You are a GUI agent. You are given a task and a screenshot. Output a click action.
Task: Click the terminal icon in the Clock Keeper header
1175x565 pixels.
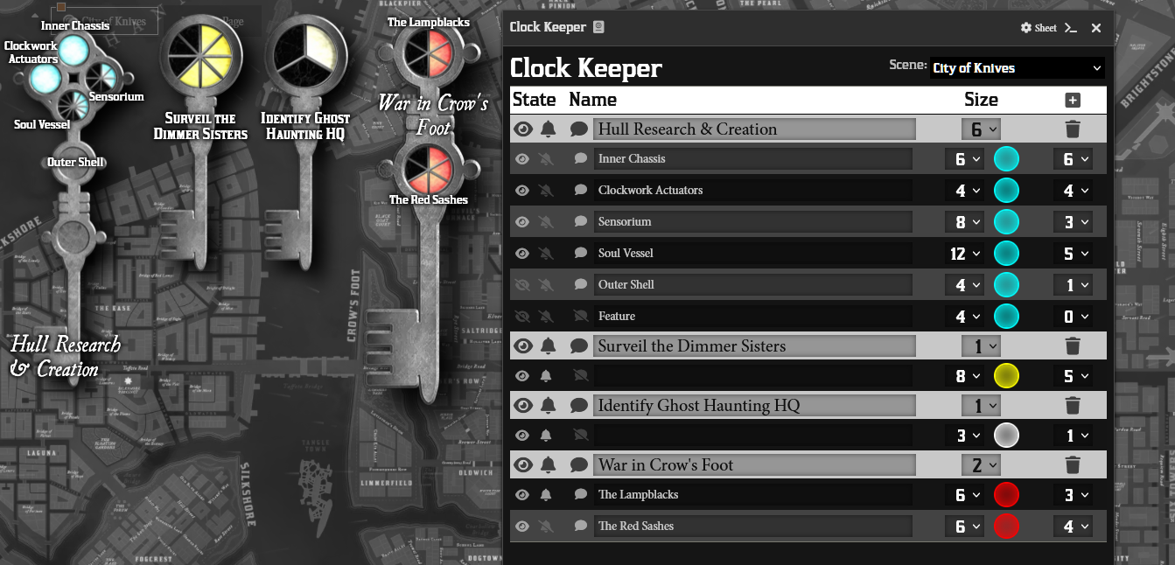pos(1069,27)
